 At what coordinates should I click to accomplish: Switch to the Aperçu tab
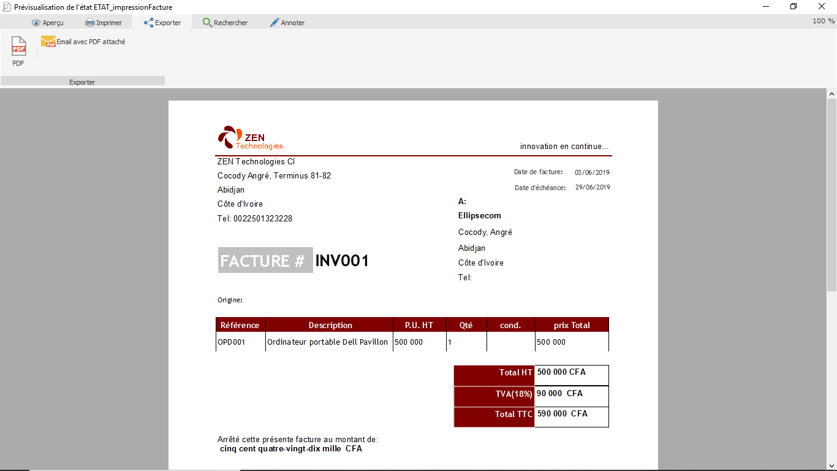click(47, 23)
